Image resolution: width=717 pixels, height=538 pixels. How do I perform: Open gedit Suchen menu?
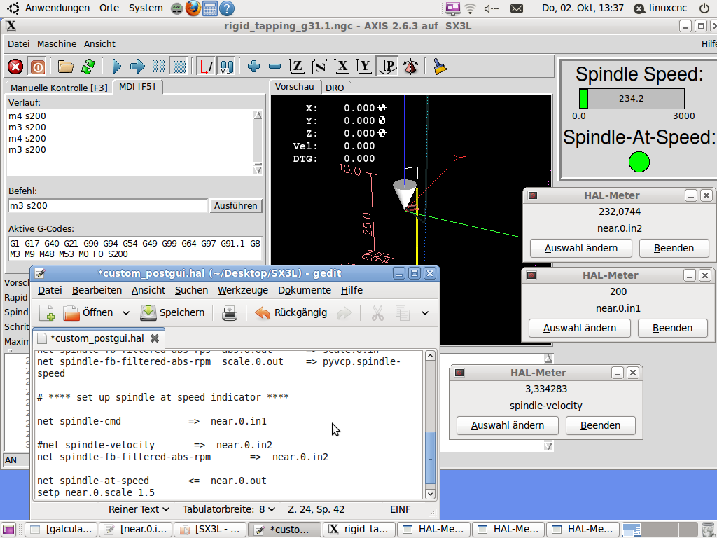click(191, 290)
